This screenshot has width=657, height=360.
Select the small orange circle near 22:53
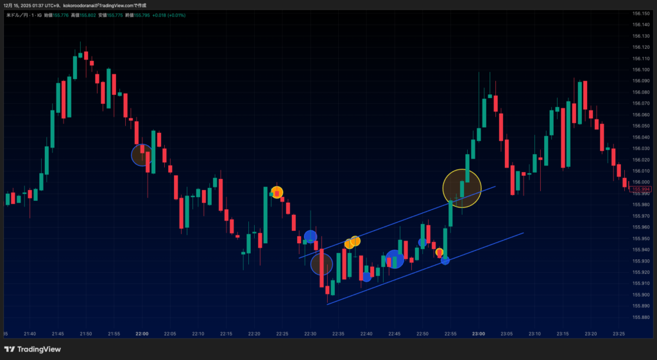click(439, 252)
